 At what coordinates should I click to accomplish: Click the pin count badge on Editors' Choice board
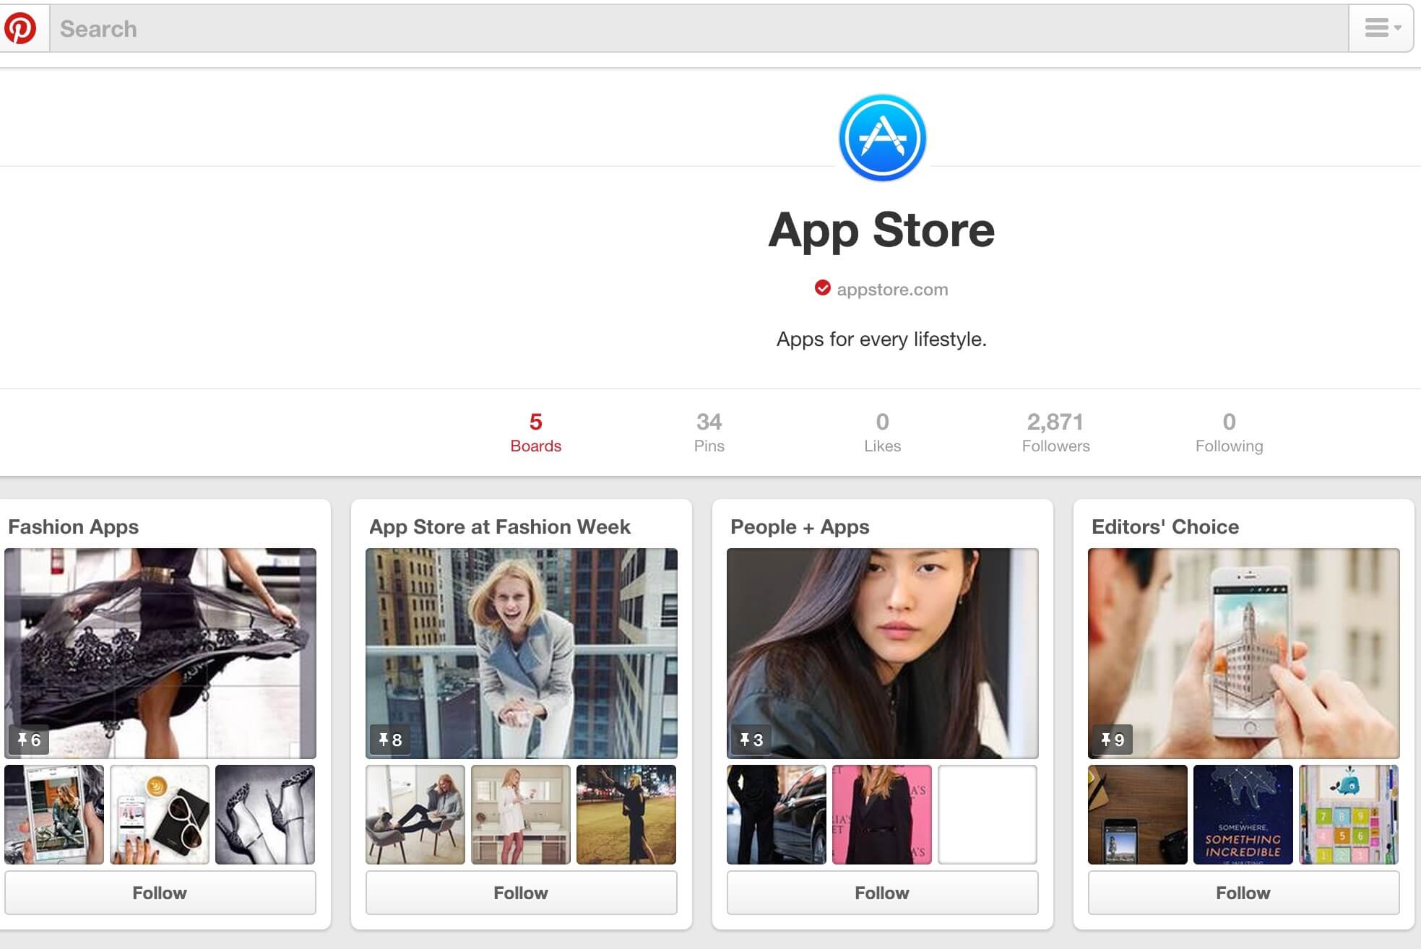tap(1112, 740)
